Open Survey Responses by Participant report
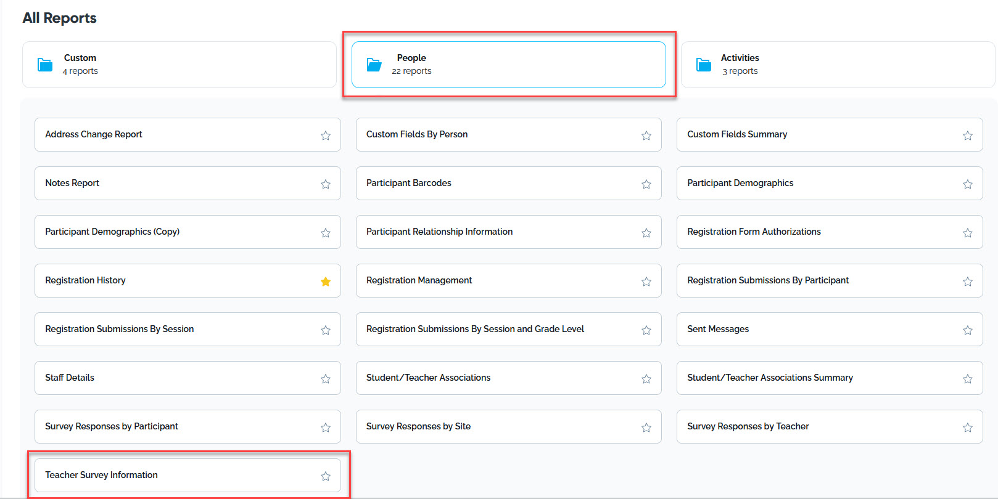This screenshot has width=998, height=499. click(188, 426)
